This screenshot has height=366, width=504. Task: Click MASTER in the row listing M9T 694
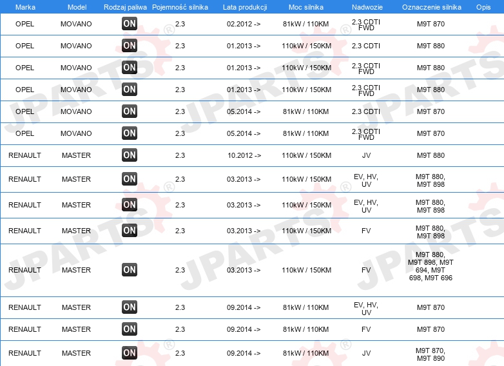(x=76, y=270)
